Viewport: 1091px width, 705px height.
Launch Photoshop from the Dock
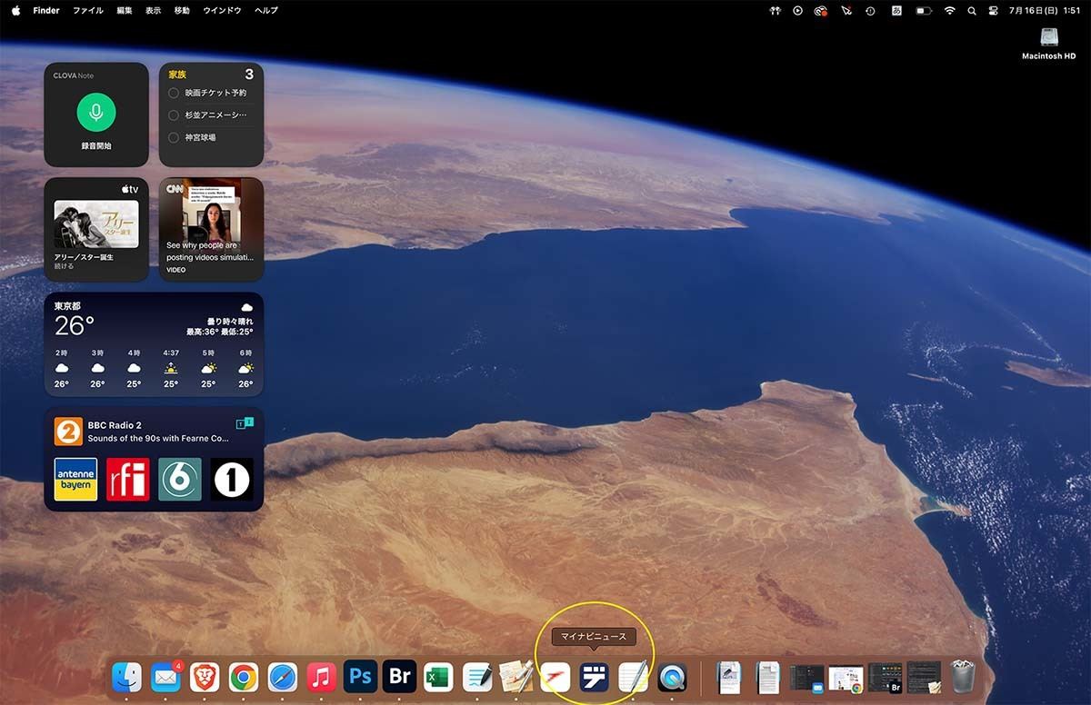[361, 677]
